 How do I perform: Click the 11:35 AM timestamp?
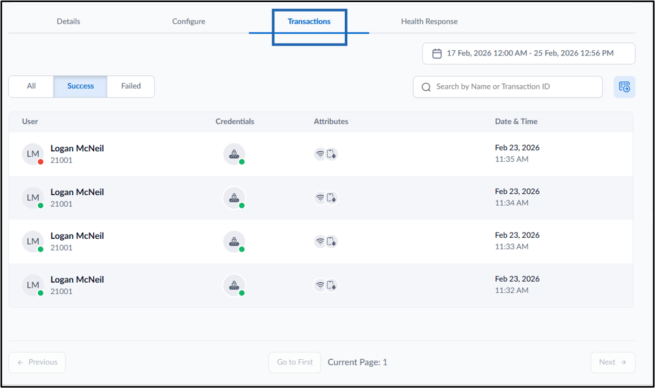(x=511, y=159)
